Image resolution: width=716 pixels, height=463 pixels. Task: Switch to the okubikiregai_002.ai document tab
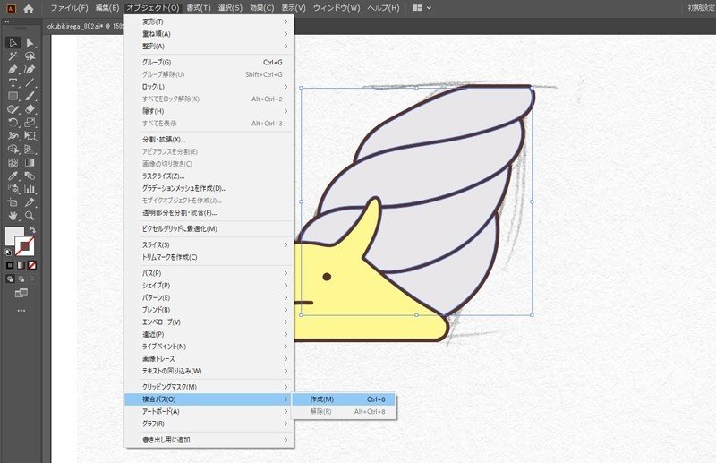point(84,27)
